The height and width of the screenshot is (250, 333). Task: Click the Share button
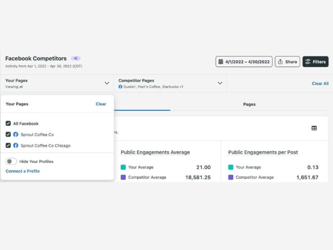pyautogui.click(x=287, y=62)
